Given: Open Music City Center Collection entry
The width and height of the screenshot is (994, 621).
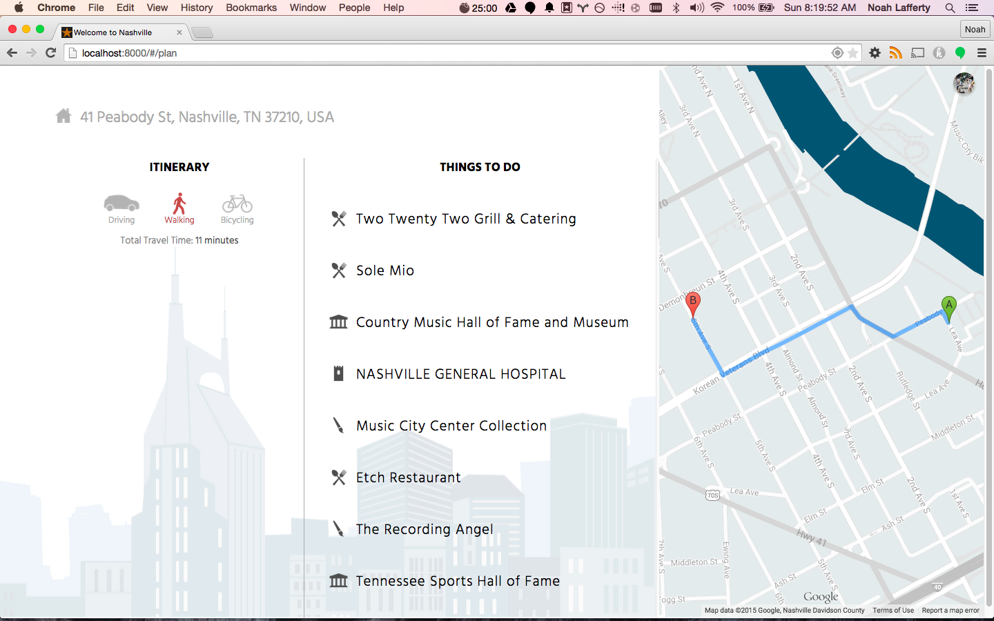Looking at the screenshot, I should click(x=451, y=426).
